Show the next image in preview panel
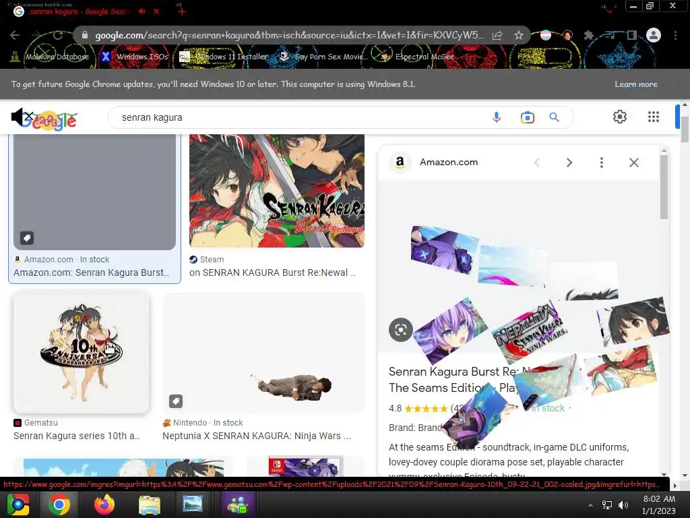 pyautogui.click(x=569, y=163)
